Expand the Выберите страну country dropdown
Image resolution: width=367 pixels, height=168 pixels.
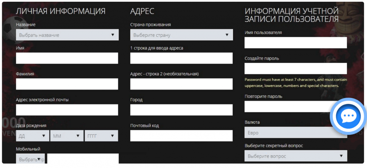point(181,35)
